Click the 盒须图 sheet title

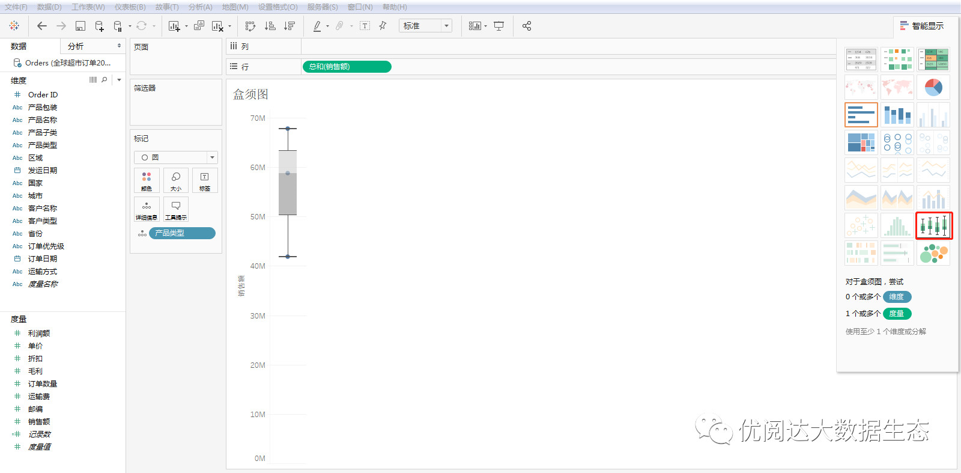tap(250, 94)
